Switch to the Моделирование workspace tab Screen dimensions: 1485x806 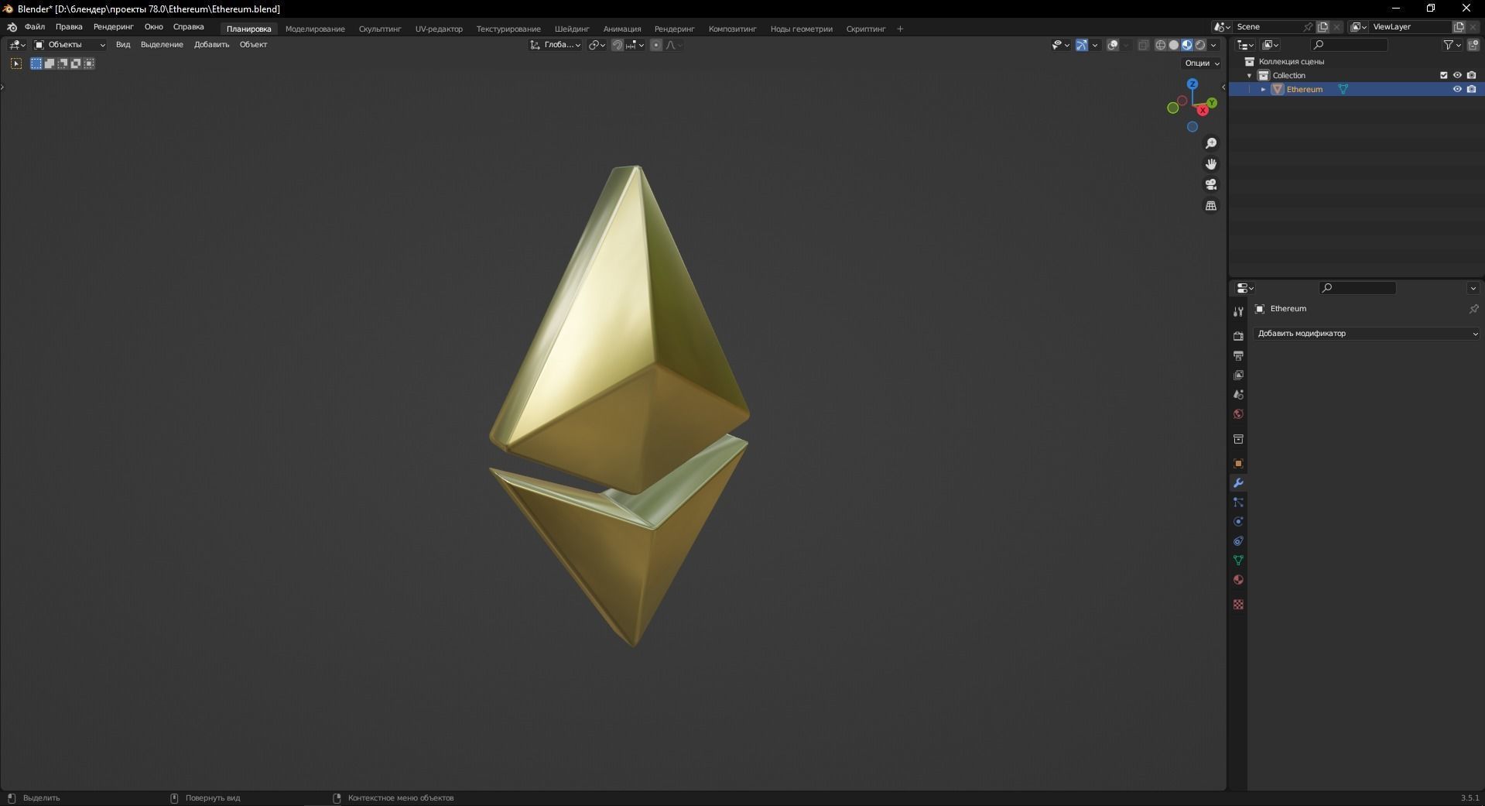pos(315,29)
